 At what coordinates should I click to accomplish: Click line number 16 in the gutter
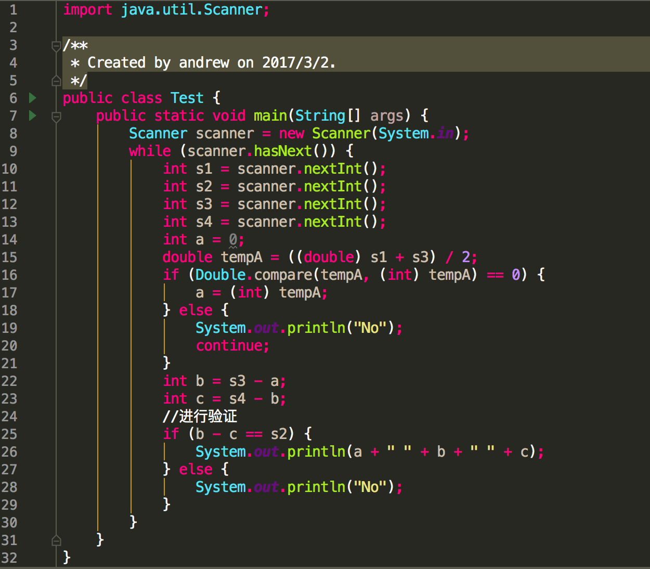coord(9,275)
